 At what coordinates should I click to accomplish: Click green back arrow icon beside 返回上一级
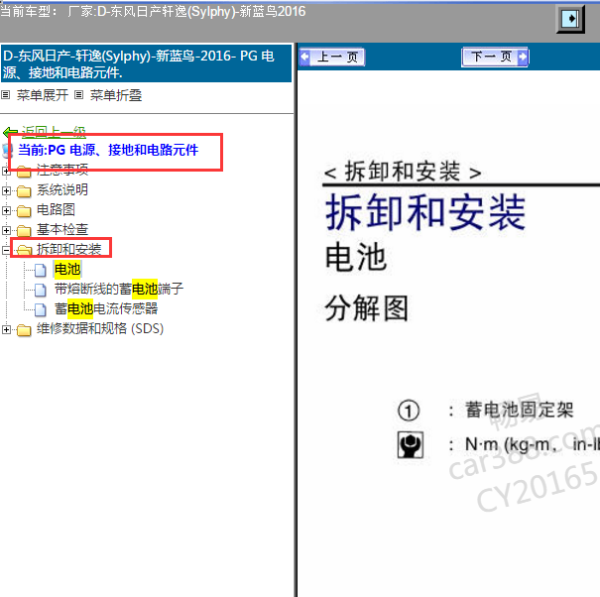(x=10, y=133)
